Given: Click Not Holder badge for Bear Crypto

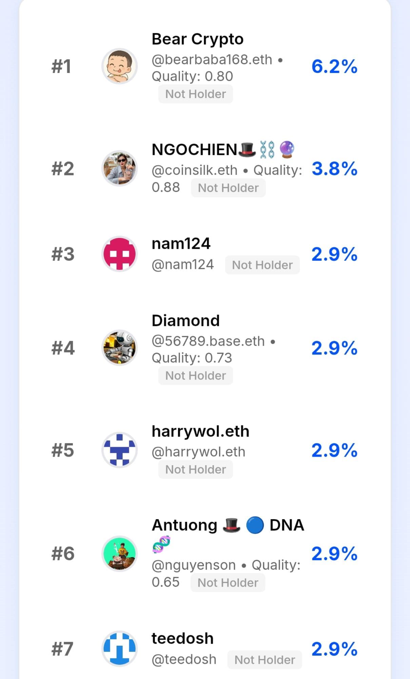Looking at the screenshot, I should (x=195, y=94).
